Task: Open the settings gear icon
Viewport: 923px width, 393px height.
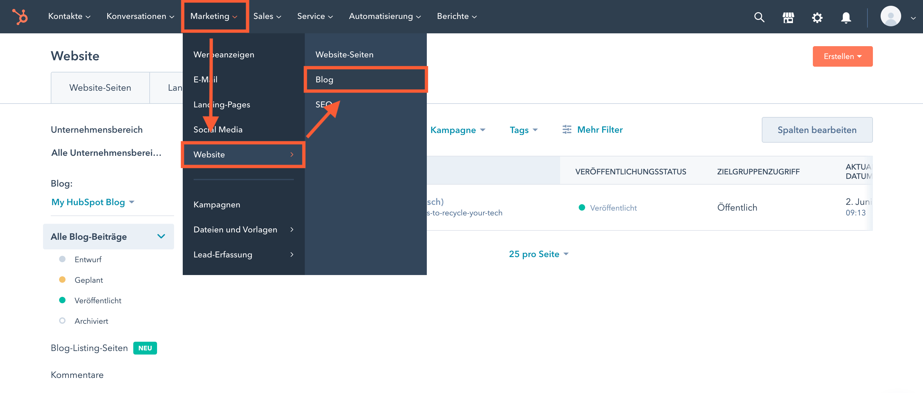Action: (817, 17)
